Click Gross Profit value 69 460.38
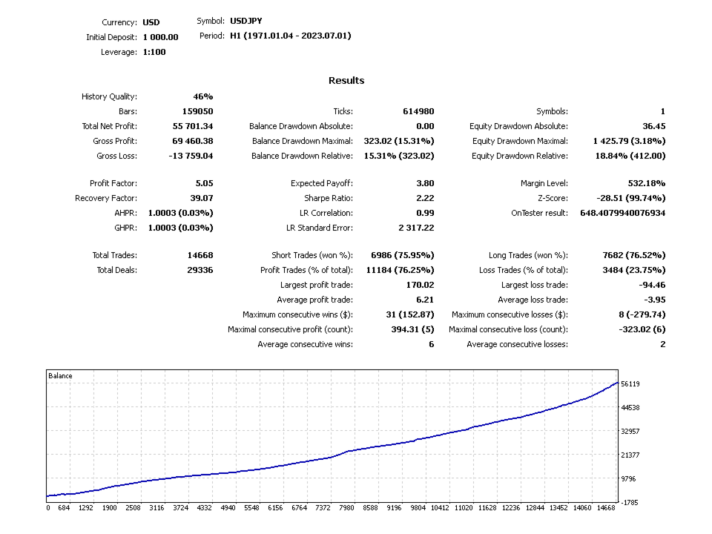This screenshot has width=712, height=534. coord(193,141)
